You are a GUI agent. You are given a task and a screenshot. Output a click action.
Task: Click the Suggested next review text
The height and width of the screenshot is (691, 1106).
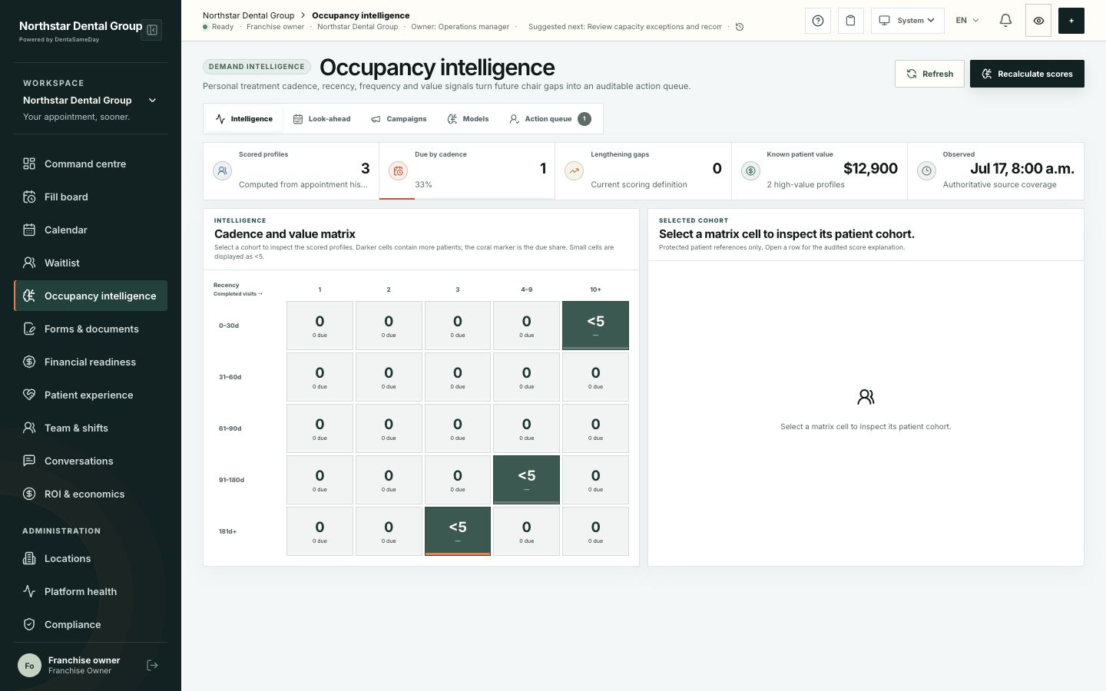click(x=624, y=27)
